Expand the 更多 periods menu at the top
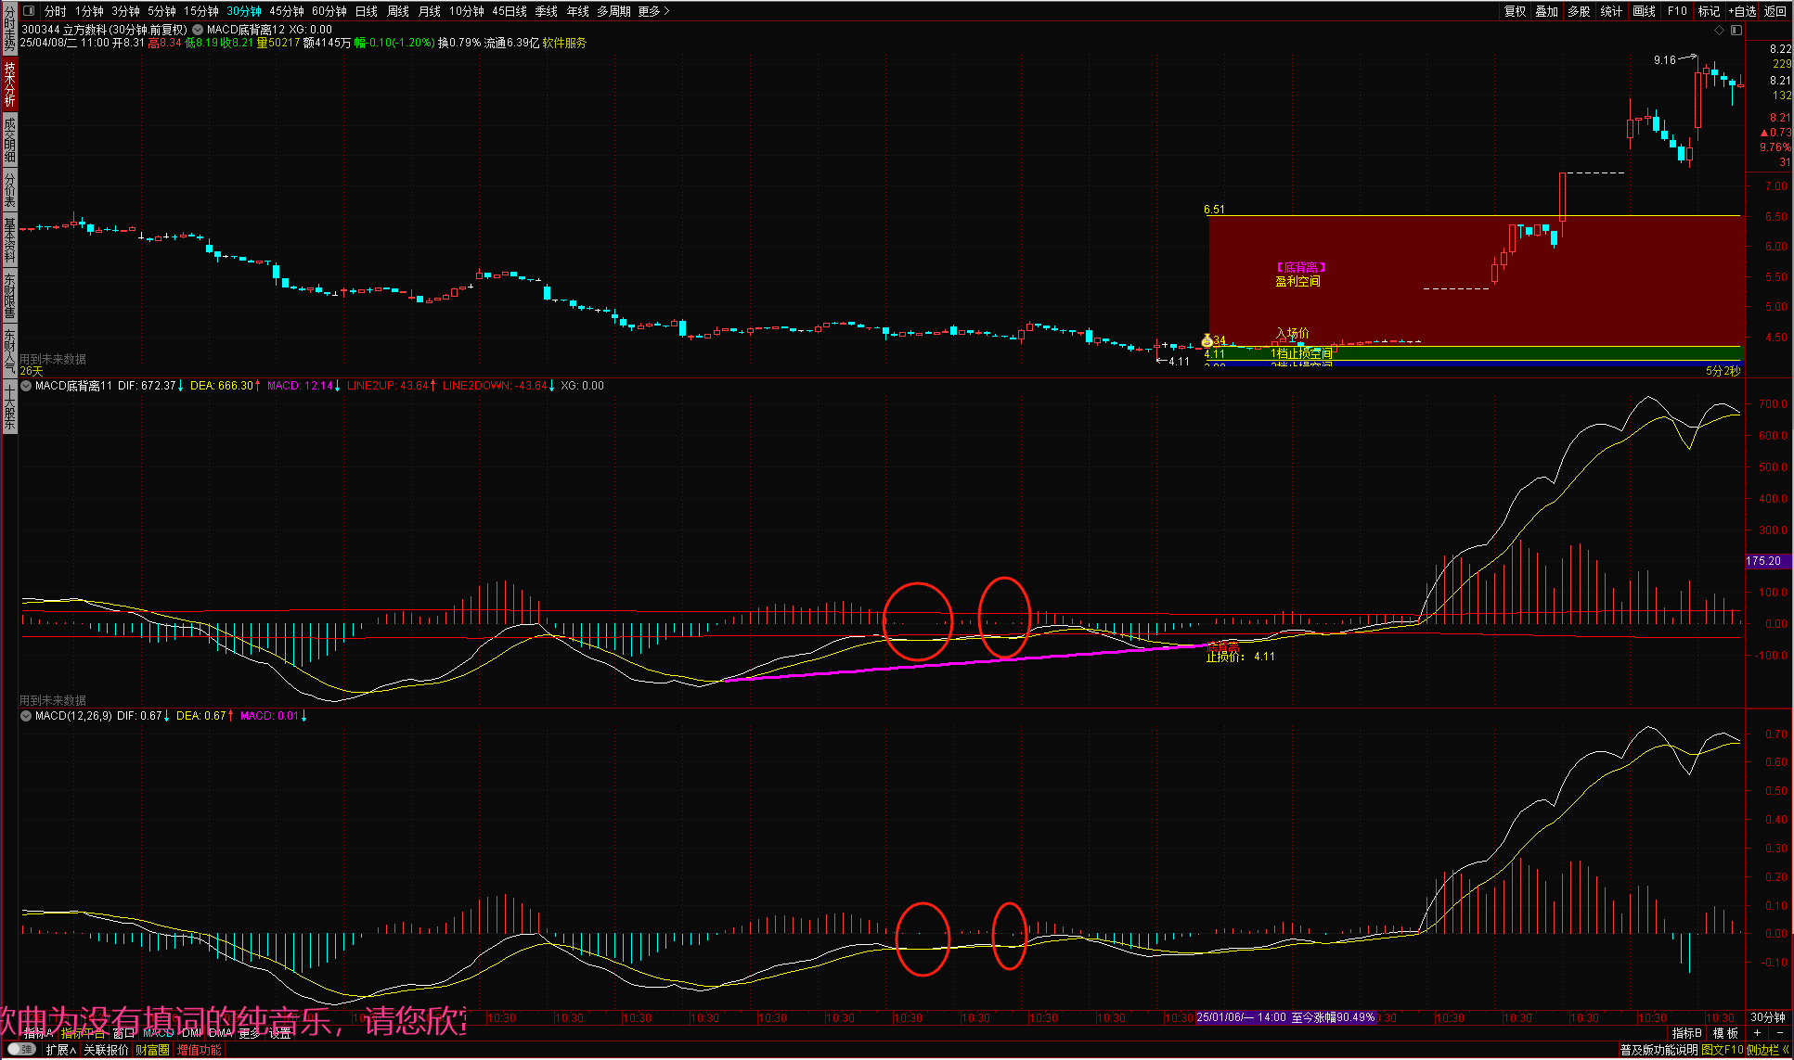Image resolution: width=1794 pixels, height=1060 pixels. click(653, 11)
